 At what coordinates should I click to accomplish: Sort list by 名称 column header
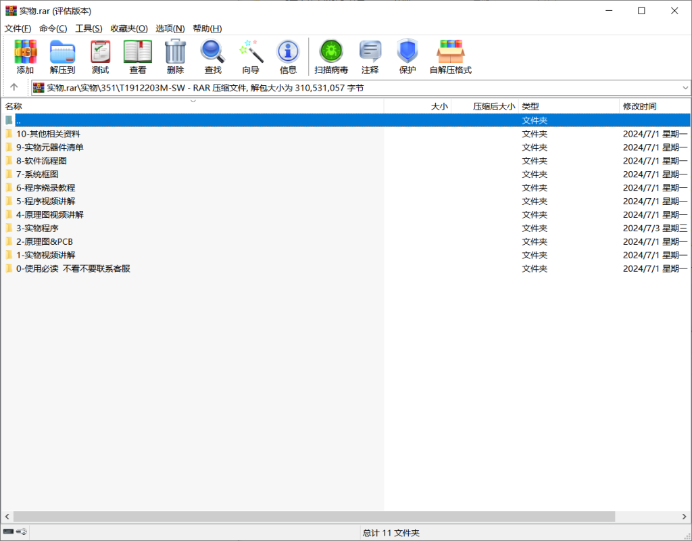(14, 106)
